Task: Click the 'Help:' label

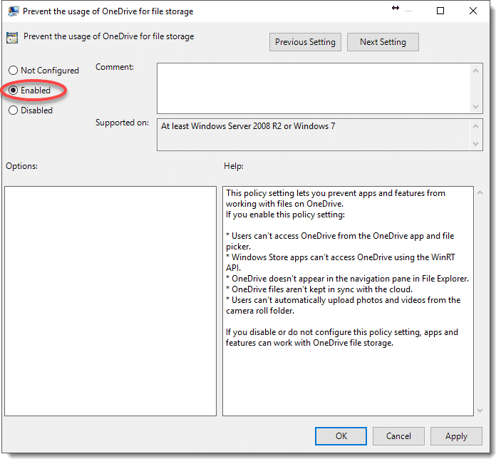Action: point(234,166)
